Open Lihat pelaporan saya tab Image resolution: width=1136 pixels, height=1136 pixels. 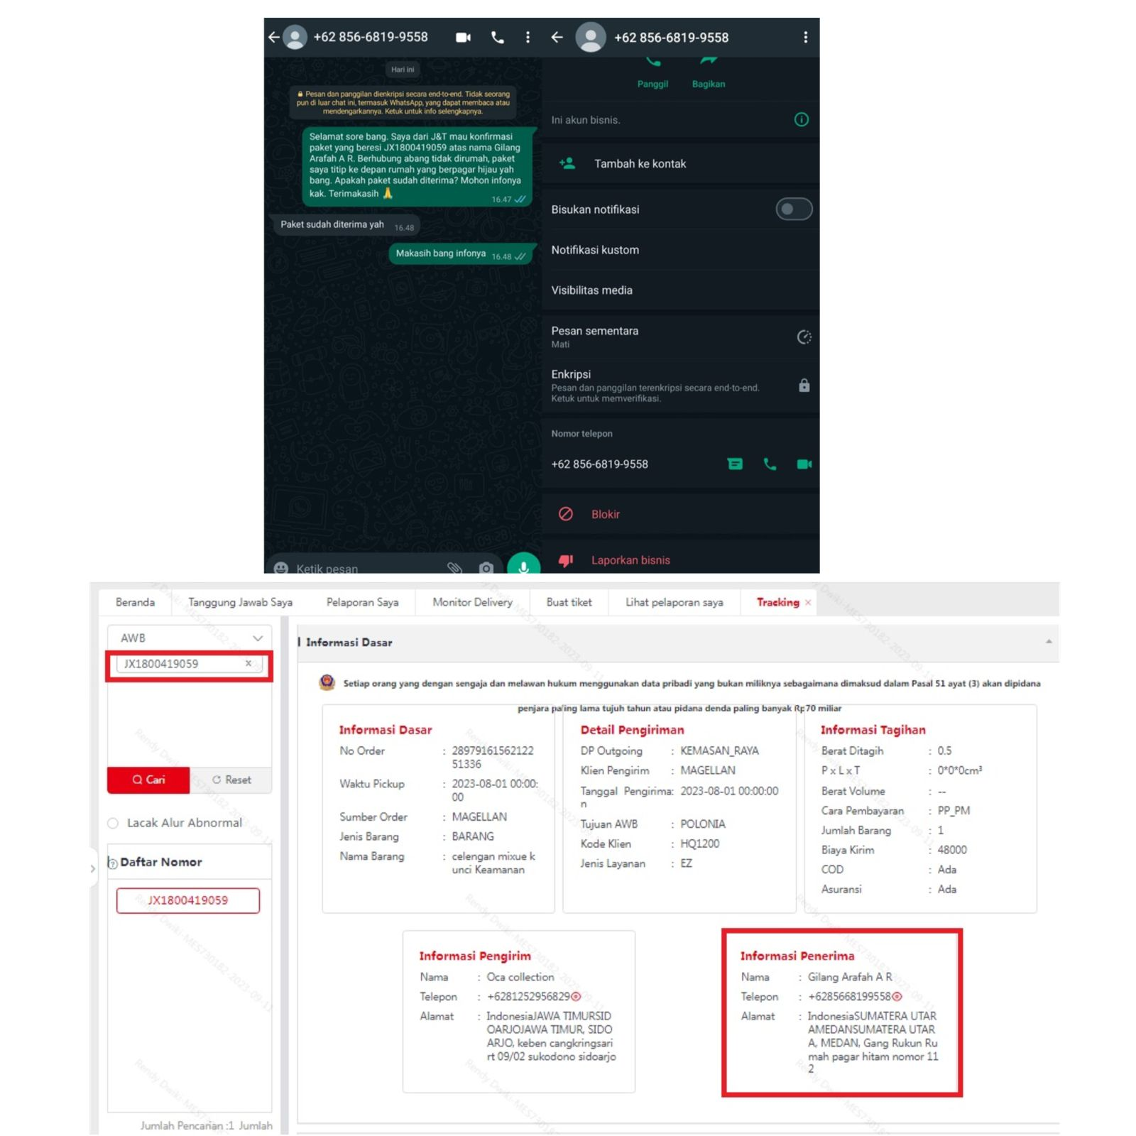click(x=674, y=602)
